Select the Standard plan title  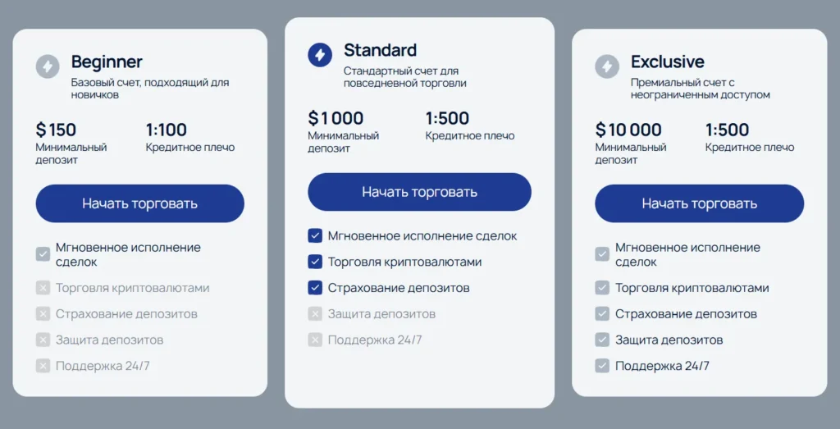(380, 50)
